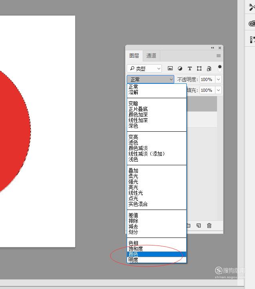The width and height of the screenshot is (255, 289).
Task: Choose 溶解 blend mode
Action: pyautogui.click(x=157, y=92)
